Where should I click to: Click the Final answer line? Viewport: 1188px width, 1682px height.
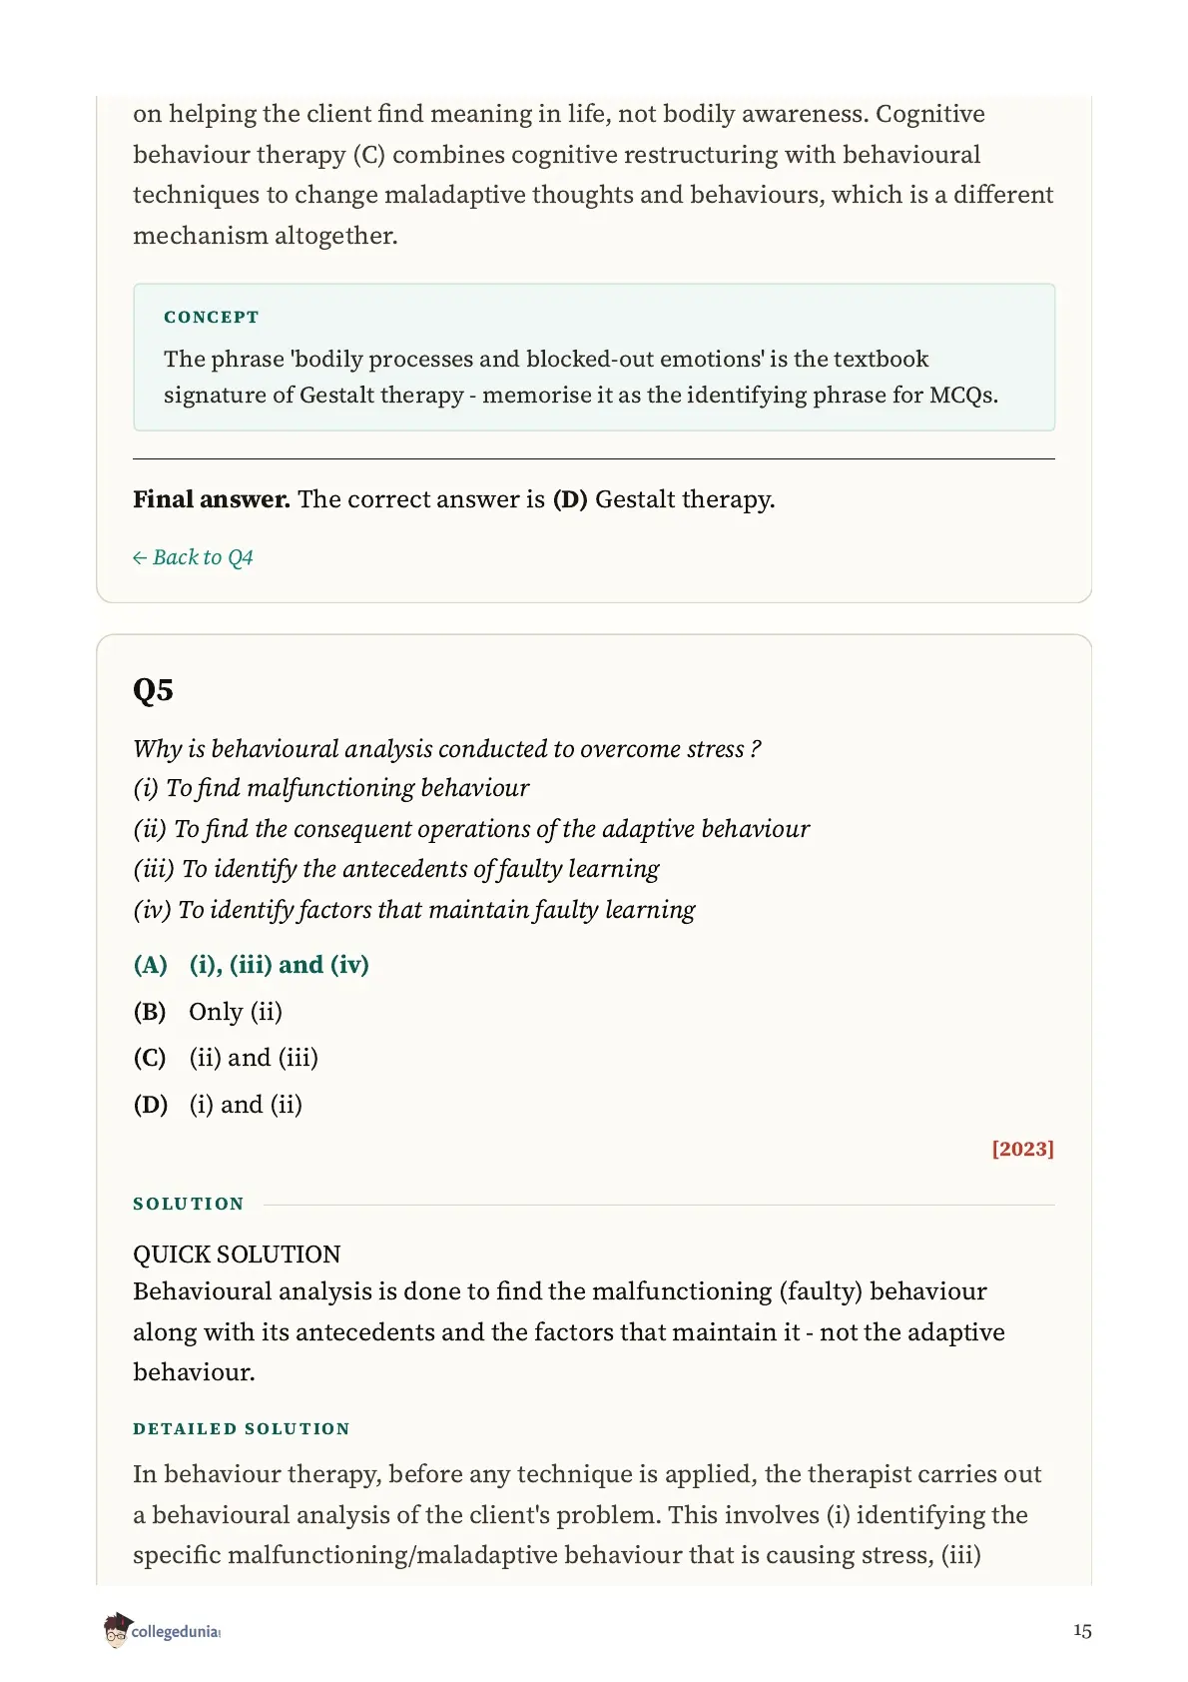pyautogui.click(x=454, y=499)
